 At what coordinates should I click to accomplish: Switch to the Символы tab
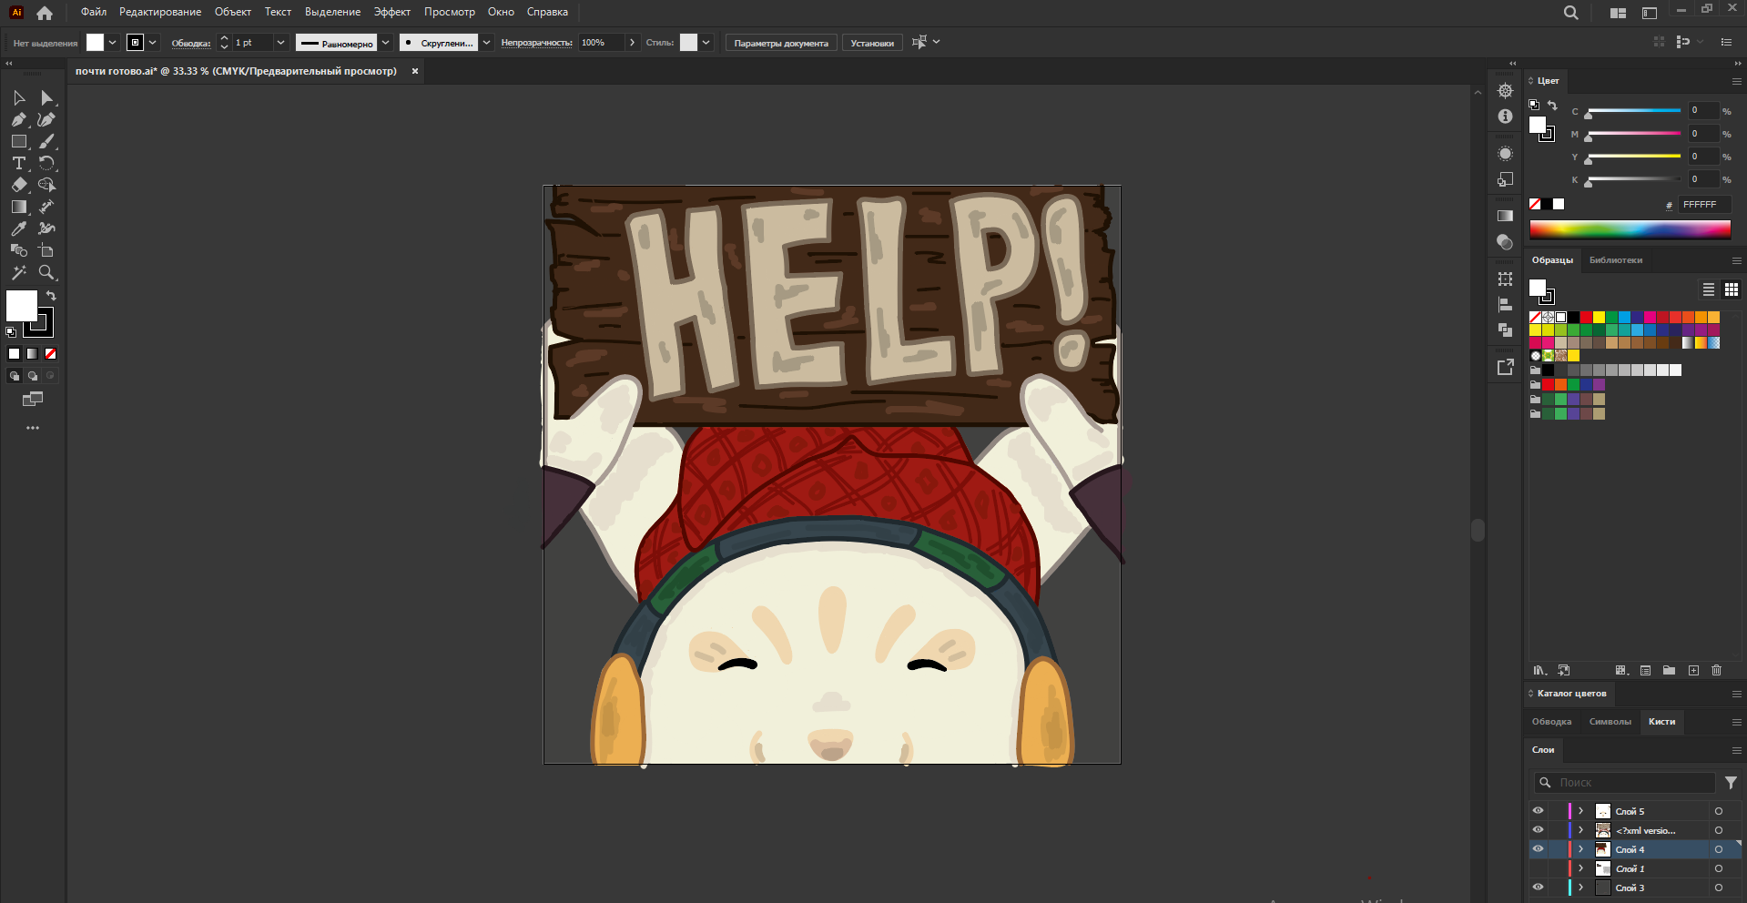pyautogui.click(x=1610, y=722)
